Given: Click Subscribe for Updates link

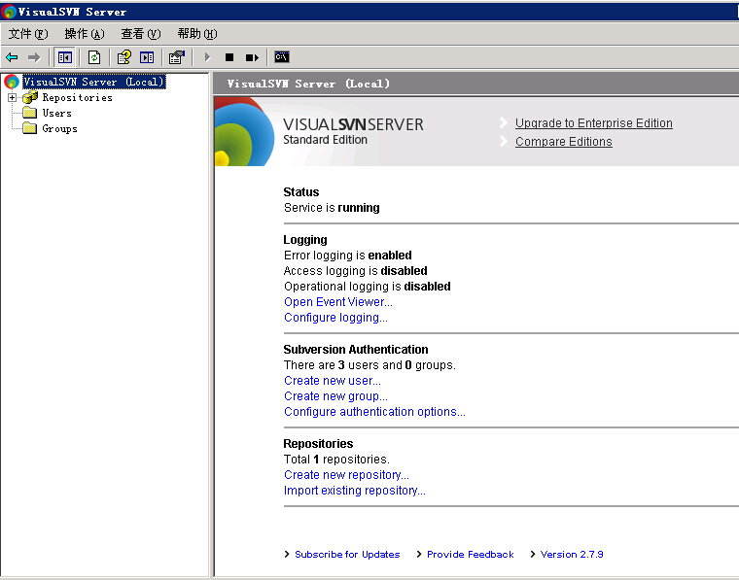Looking at the screenshot, I should [347, 554].
